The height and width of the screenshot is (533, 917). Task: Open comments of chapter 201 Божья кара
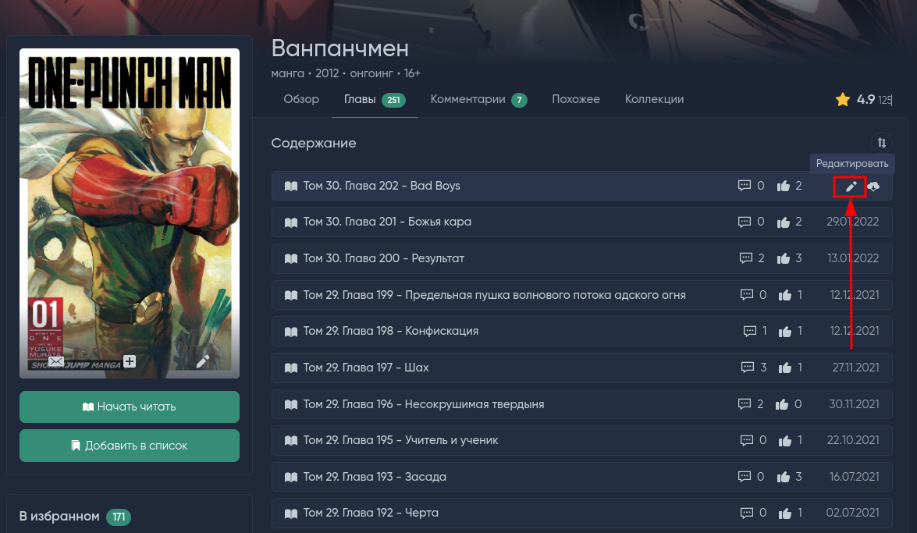[x=744, y=222]
